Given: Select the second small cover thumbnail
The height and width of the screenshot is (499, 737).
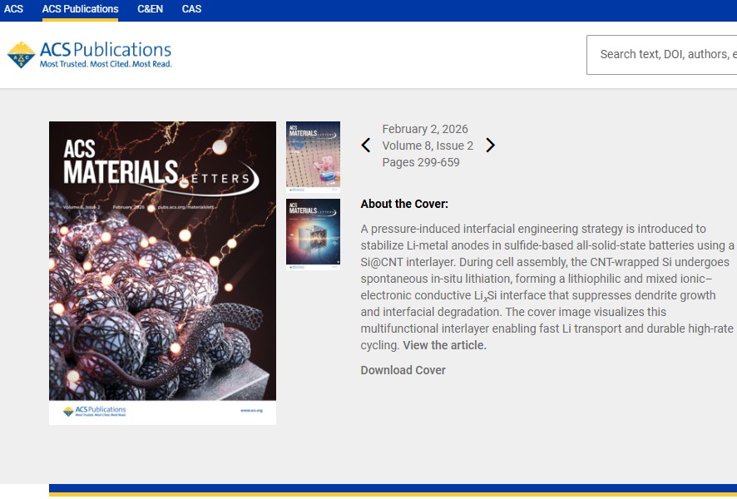Looking at the screenshot, I should (313, 234).
